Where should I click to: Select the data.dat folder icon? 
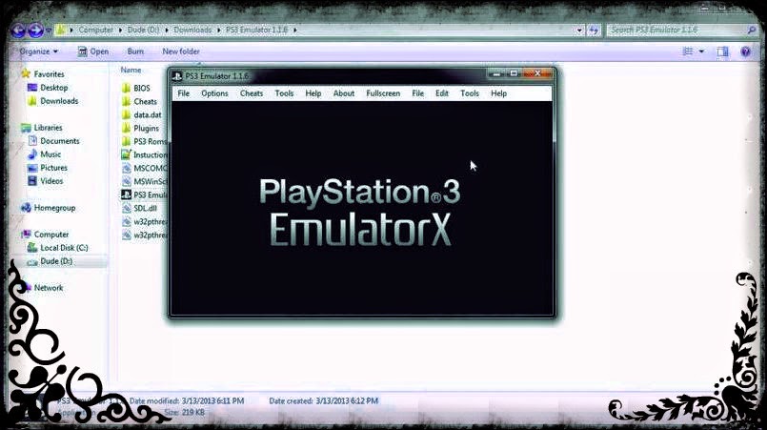click(x=126, y=114)
